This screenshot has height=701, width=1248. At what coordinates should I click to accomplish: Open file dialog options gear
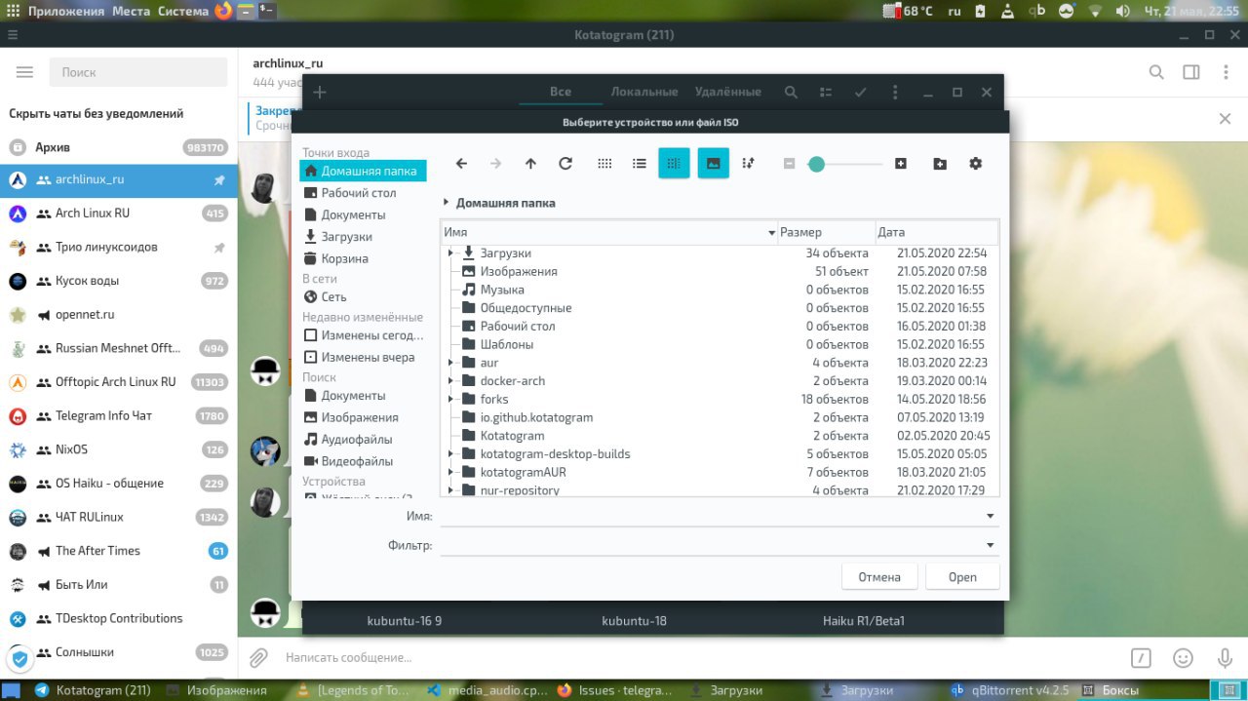tap(975, 164)
